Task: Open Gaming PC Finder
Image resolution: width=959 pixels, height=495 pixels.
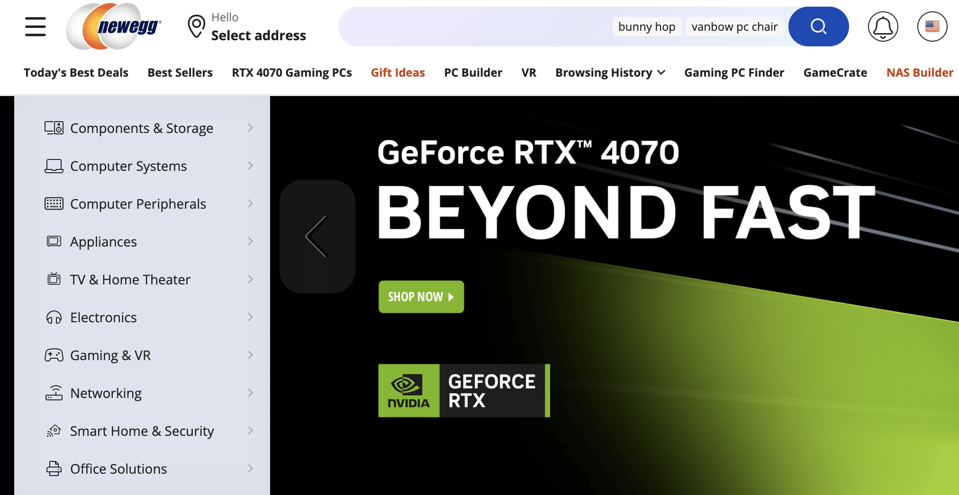Action: [734, 72]
